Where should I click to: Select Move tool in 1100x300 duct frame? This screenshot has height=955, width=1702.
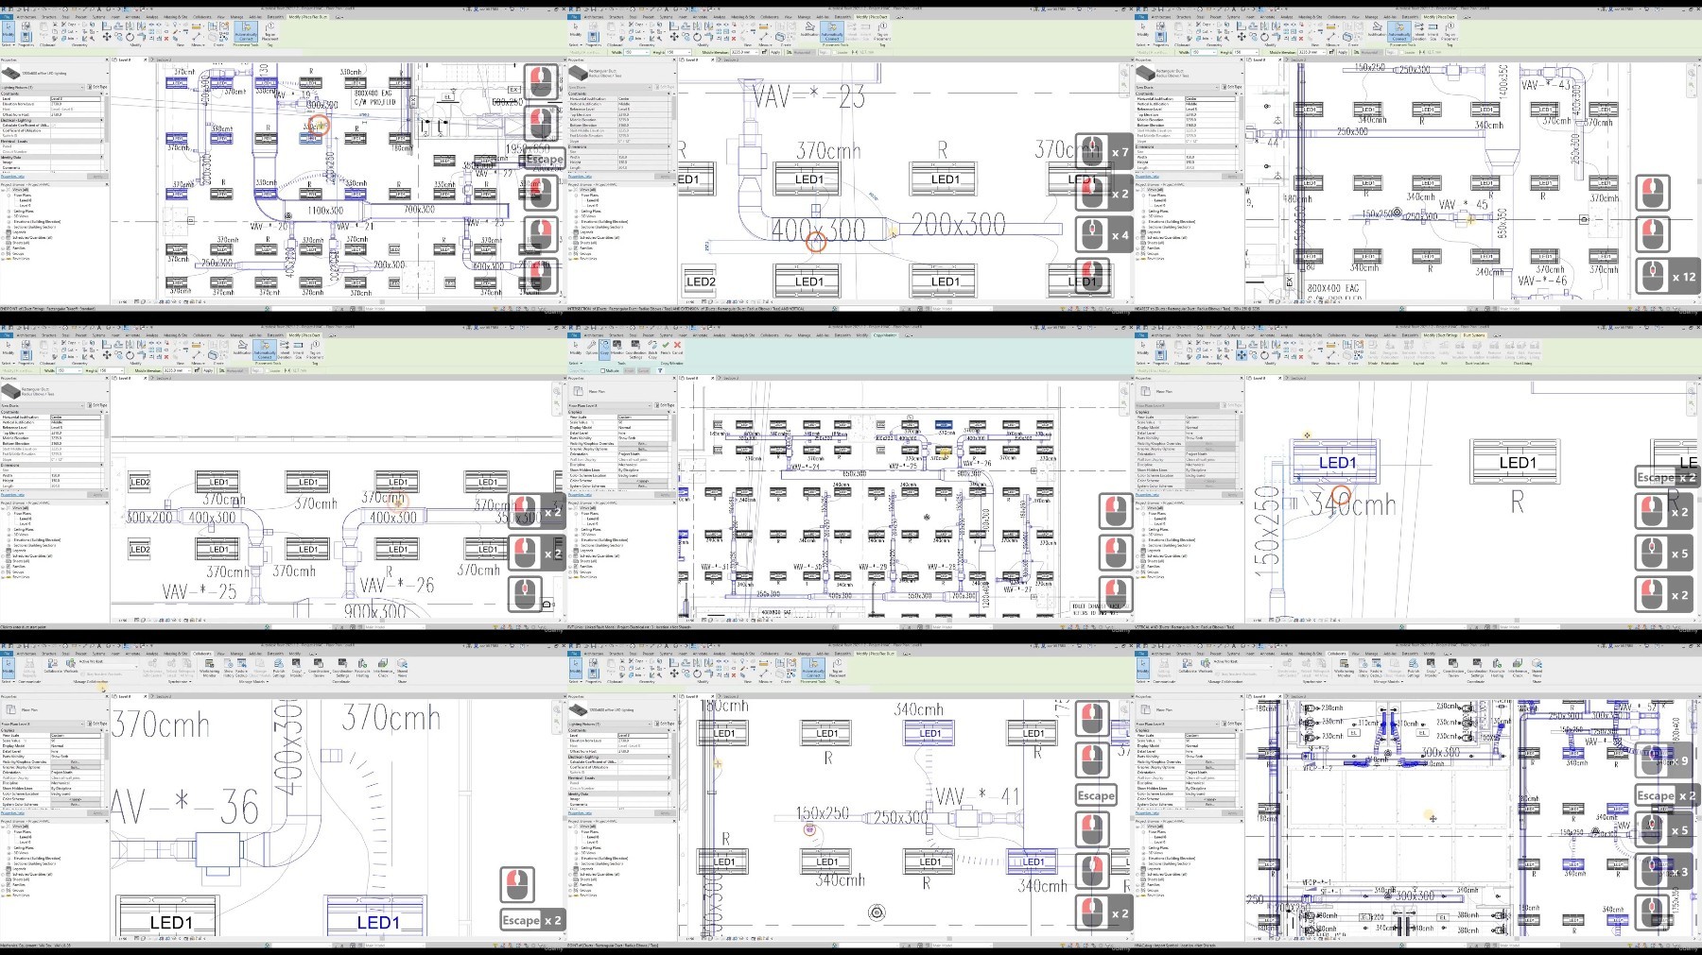(107, 37)
